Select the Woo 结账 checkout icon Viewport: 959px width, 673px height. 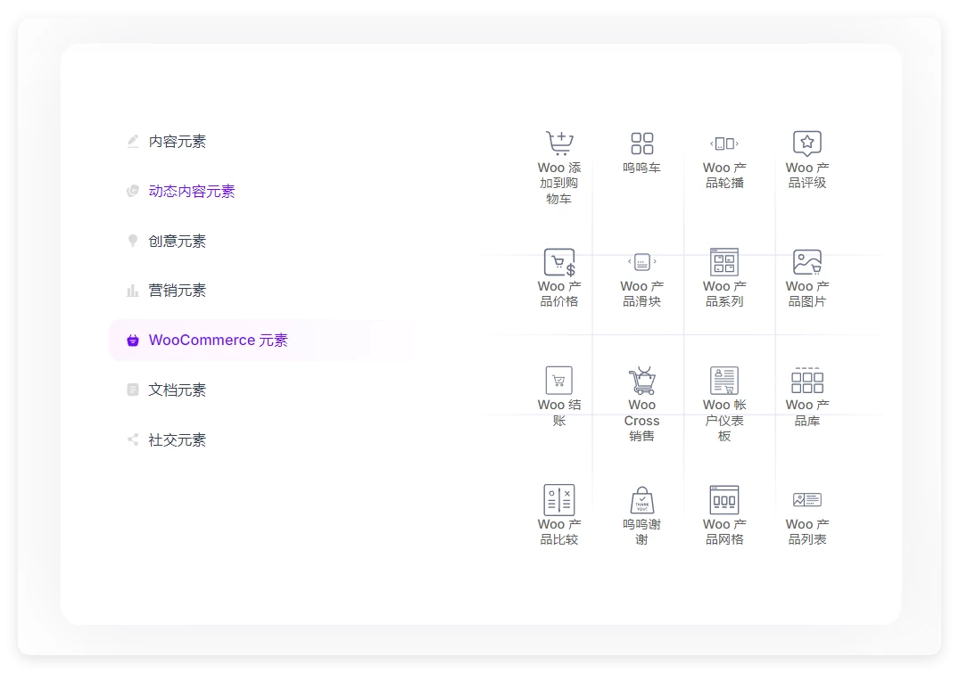(x=559, y=381)
